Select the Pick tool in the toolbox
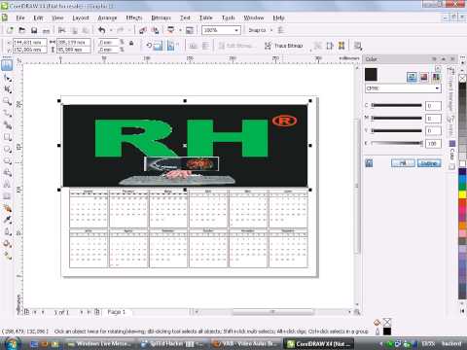The width and height of the screenshot is (467, 350). pos(7,65)
